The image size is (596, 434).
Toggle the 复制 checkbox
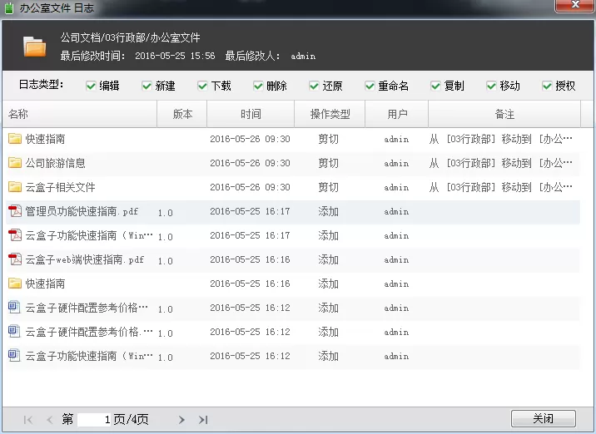pyautogui.click(x=435, y=86)
